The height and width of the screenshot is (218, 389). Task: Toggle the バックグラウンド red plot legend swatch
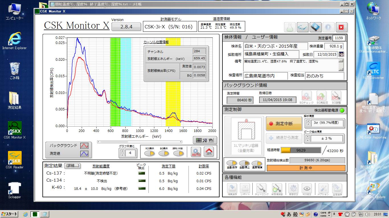pos(85,146)
